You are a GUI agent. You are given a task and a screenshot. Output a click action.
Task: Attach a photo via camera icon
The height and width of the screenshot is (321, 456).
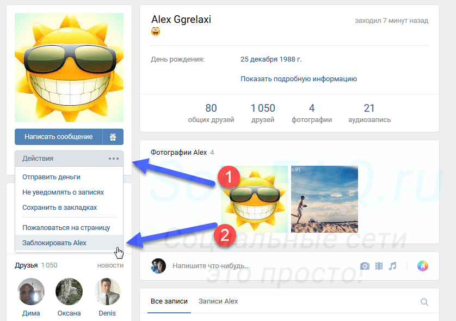[x=365, y=266]
